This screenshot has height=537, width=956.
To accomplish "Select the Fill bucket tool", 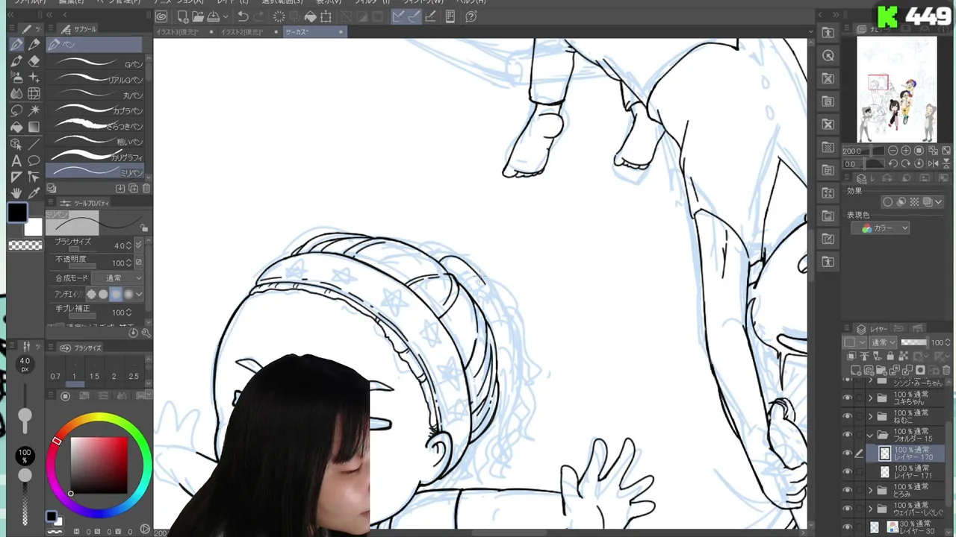I will tap(16, 127).
